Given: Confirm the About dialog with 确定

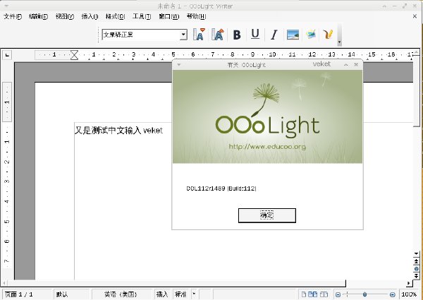Looking at the screenshot, I should [x=266, y=215].
